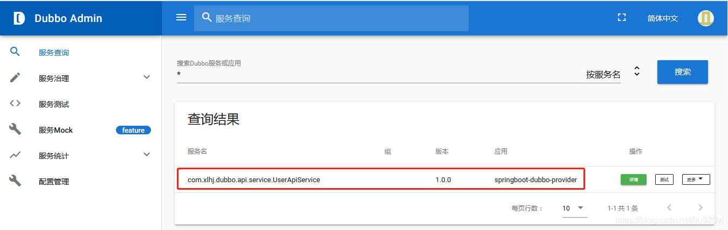728x230 pixels.
Task: Click the green 详情 button
Action: coord(633,179)
